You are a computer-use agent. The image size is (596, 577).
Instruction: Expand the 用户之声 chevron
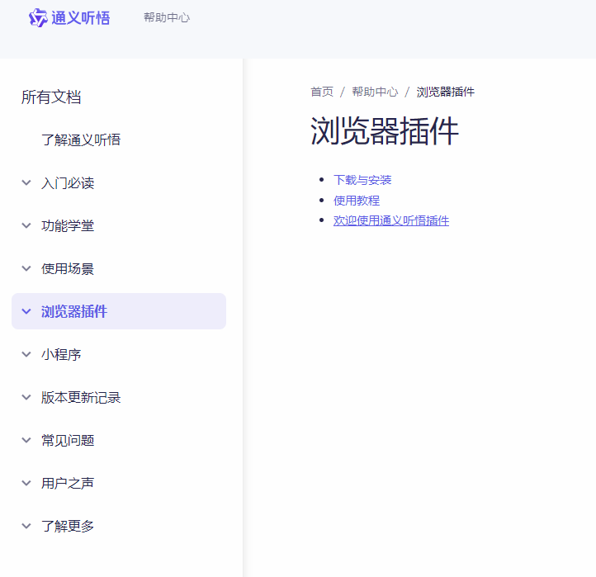(x=26, y=484)
